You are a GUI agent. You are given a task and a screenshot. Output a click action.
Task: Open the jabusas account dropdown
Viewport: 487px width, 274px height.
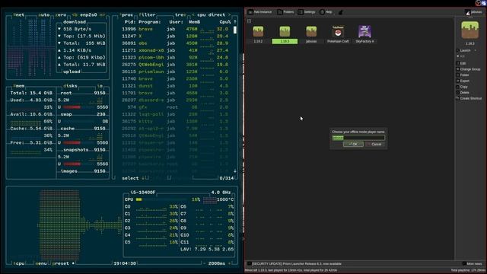coord(473,12)
